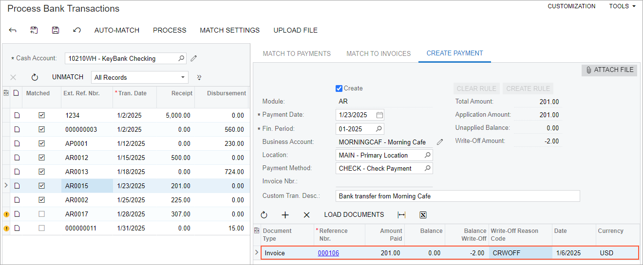The height and width of the screenshot is (265, 643).
Task: Toggle Matched checkbox for AR0017 row
Action: [42, 214]
